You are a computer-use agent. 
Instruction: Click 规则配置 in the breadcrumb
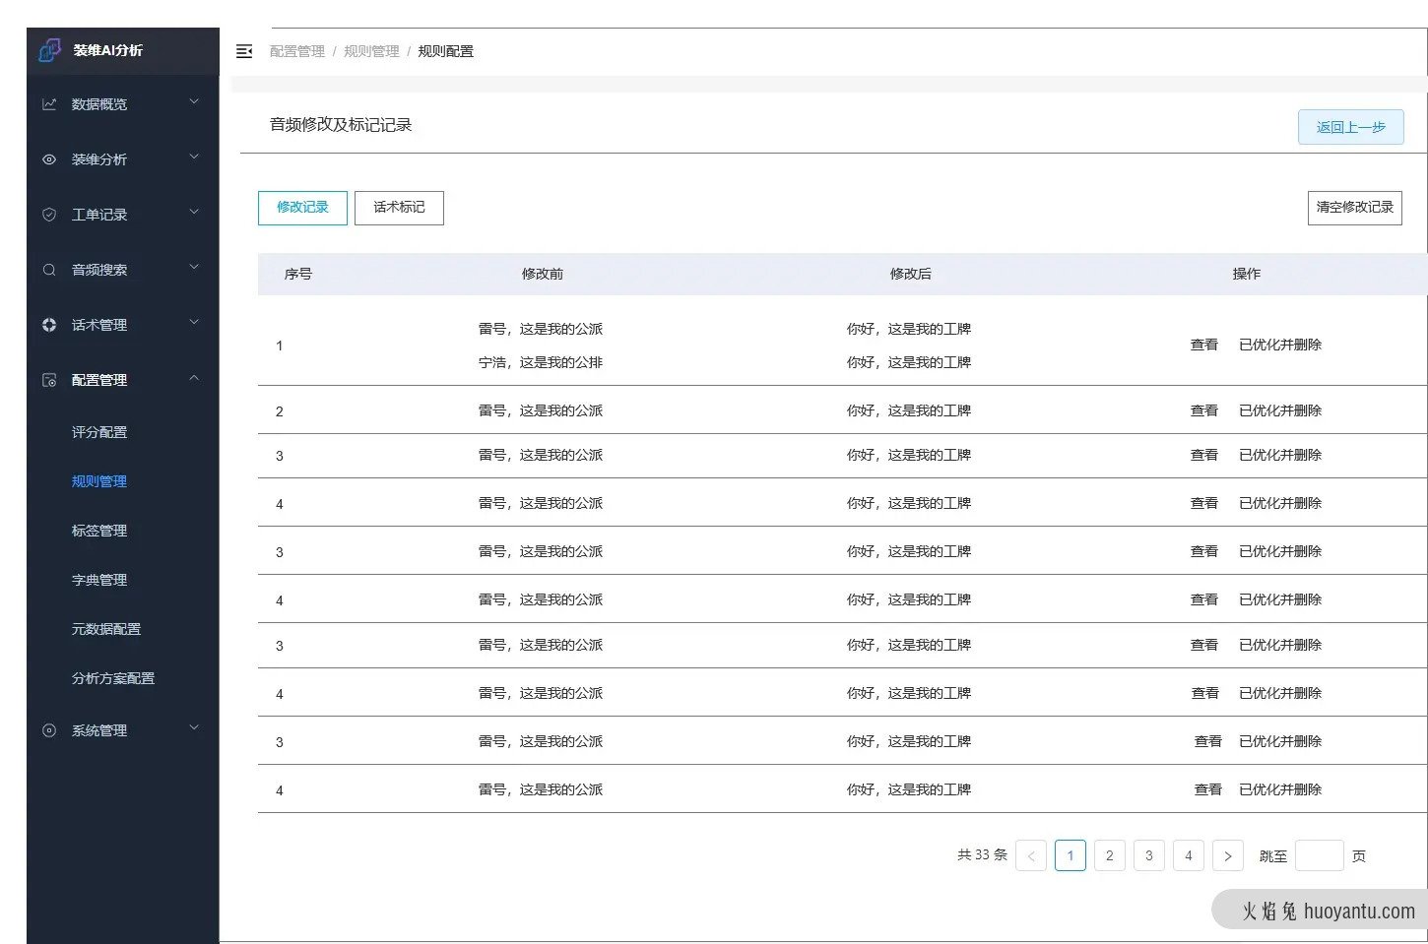[x=446, y=51]
